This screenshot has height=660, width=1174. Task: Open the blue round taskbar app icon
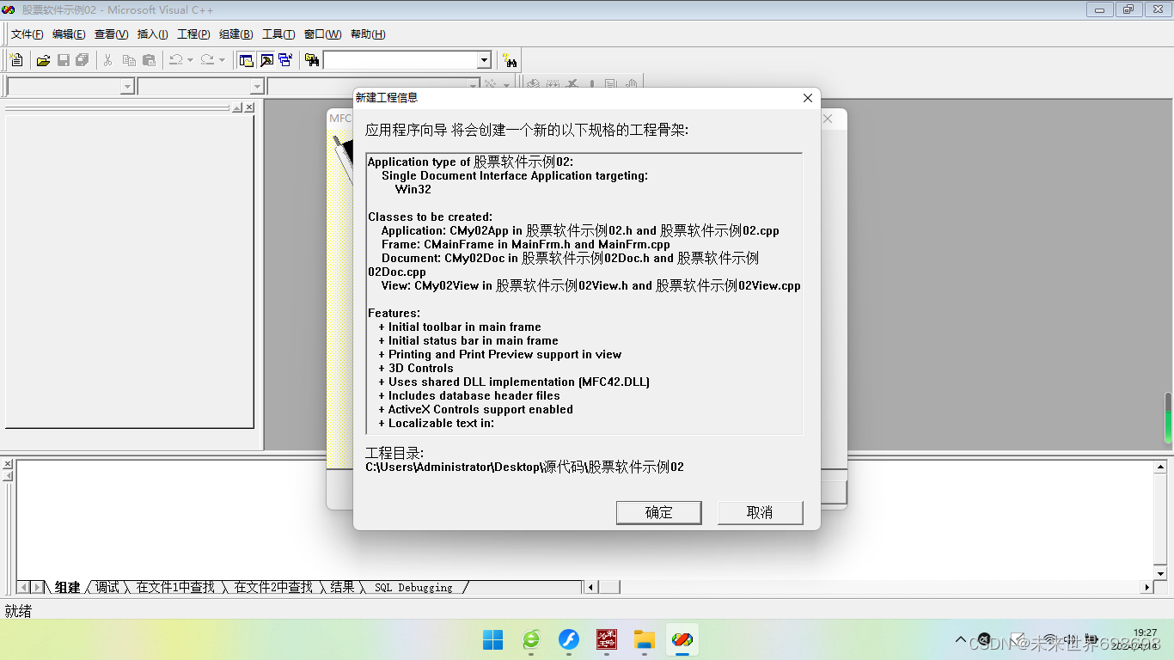coord(569,639)
